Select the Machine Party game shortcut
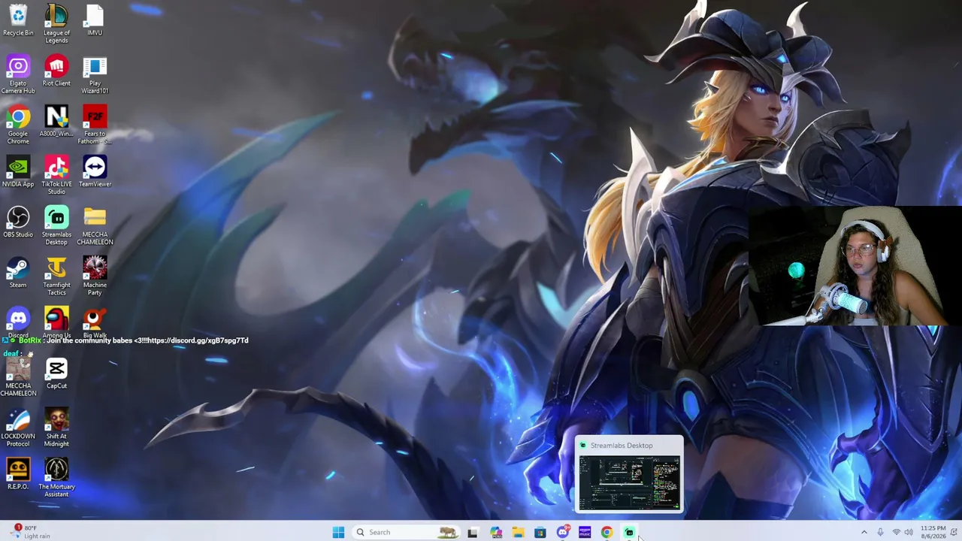This screenshot has width=962, height=541. 95,277
